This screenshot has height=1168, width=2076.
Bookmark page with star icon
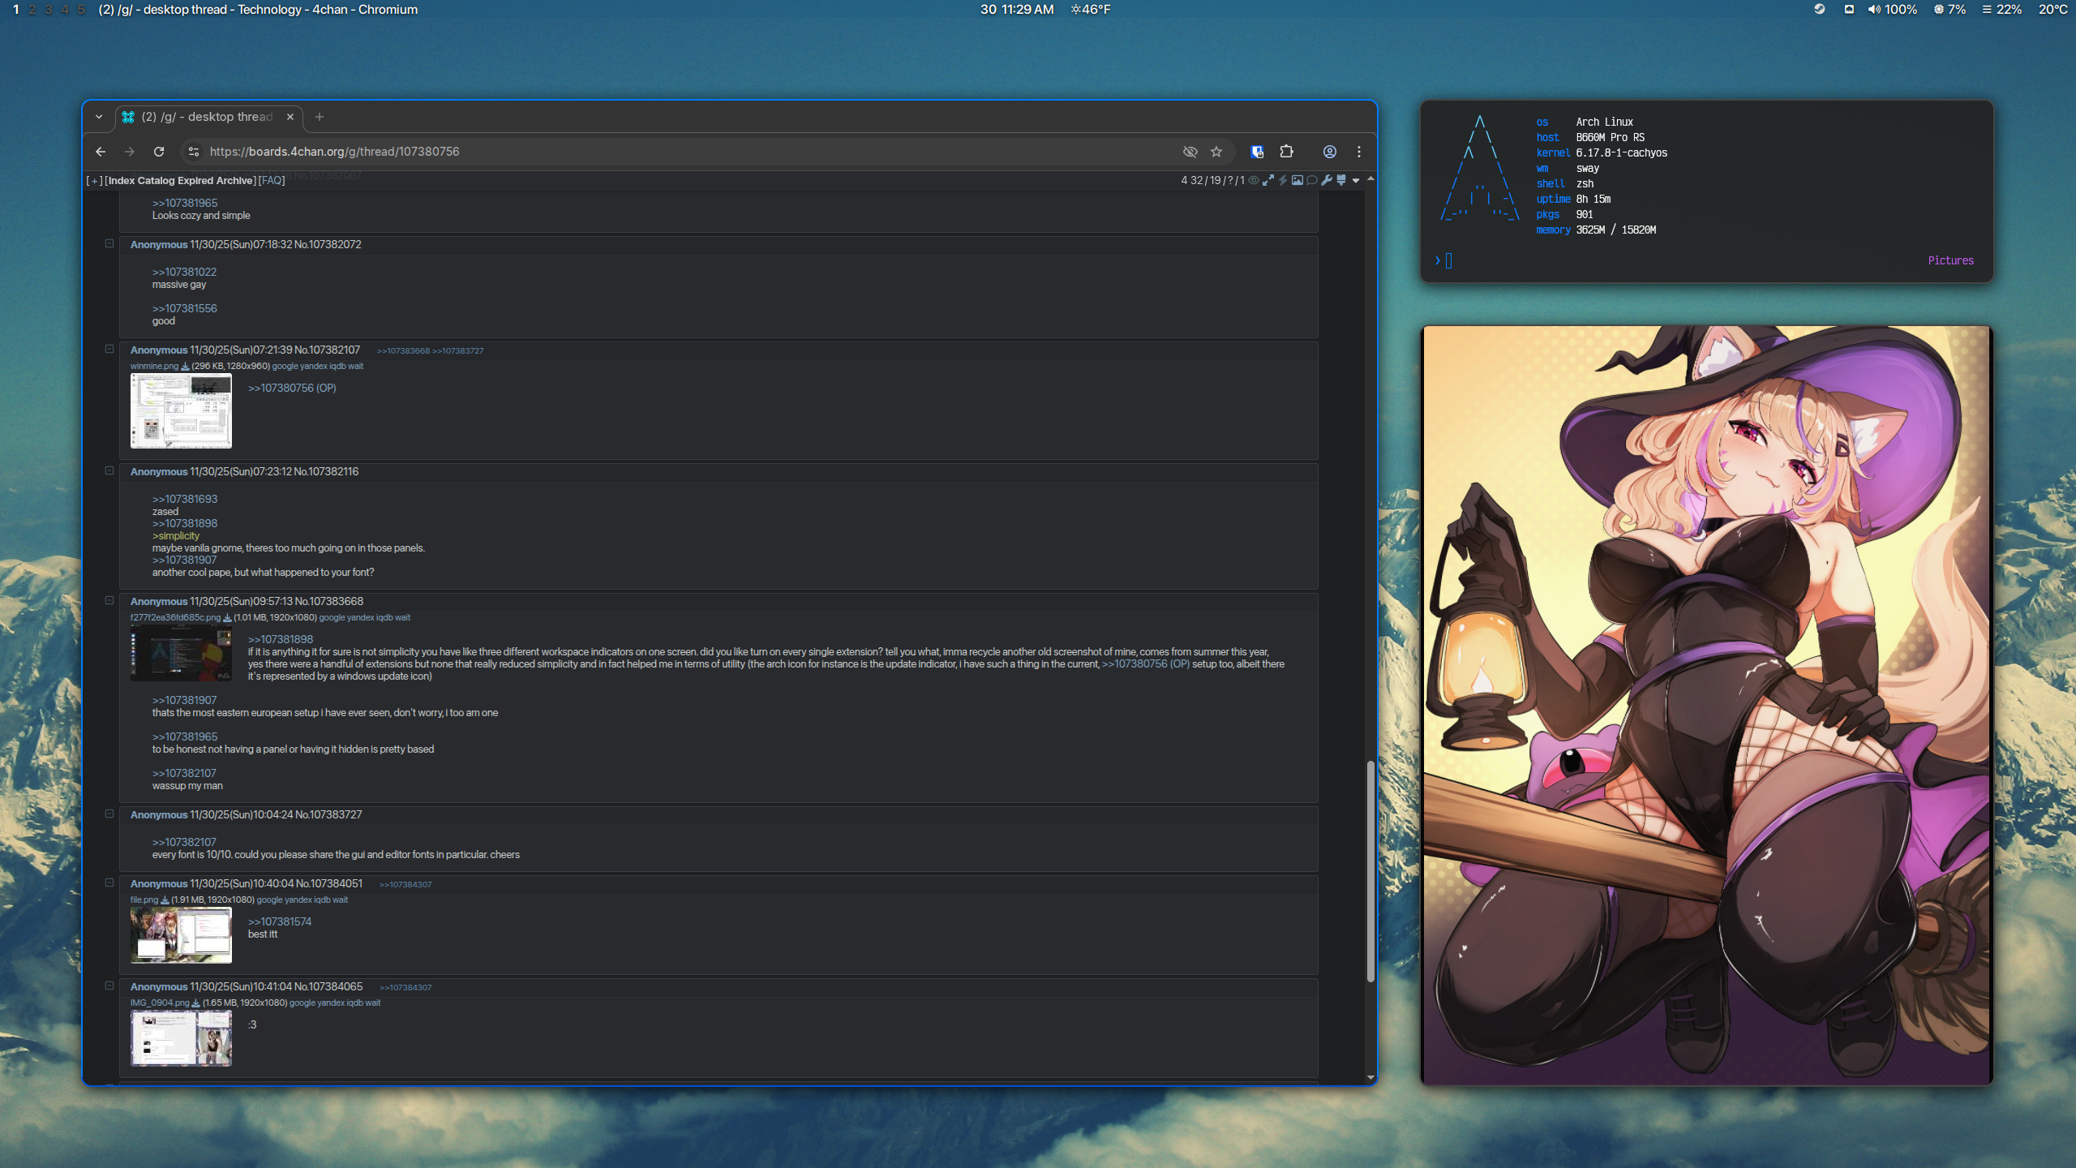[x=1216, y=152]
